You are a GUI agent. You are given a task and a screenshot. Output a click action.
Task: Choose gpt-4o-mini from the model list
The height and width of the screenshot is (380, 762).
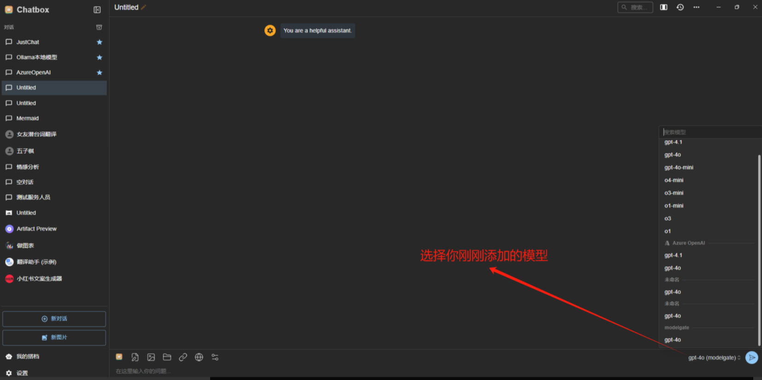679,167
